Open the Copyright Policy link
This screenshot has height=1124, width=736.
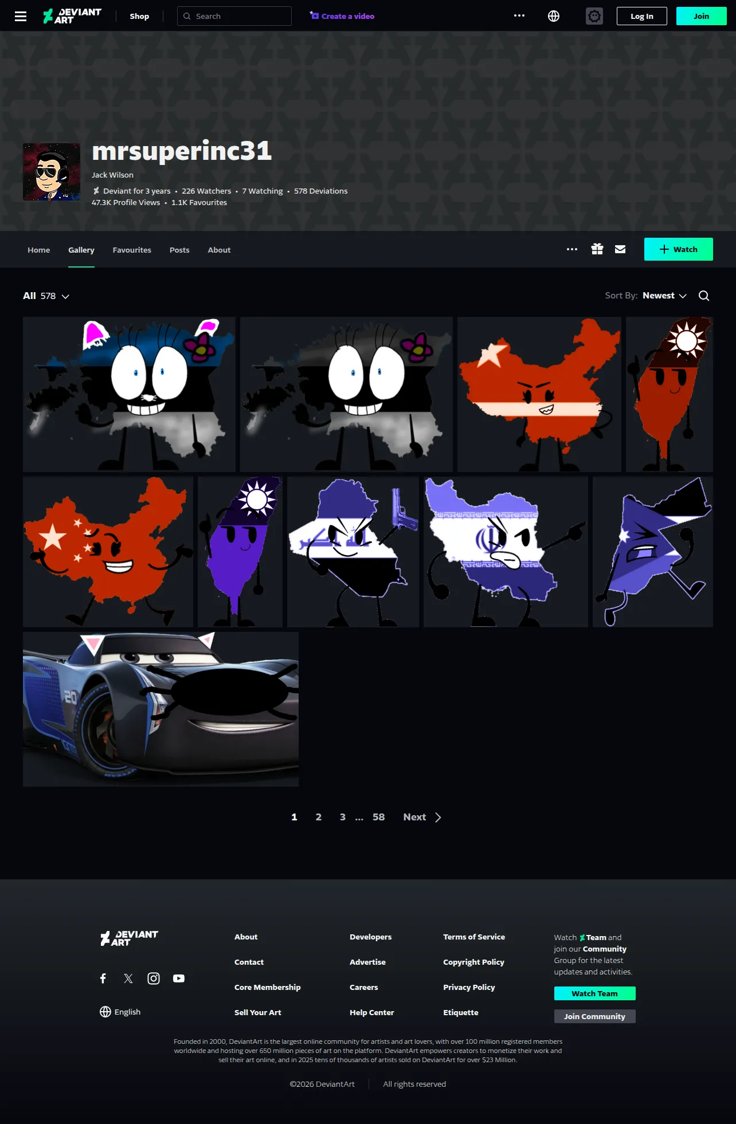tap(474, 962)
